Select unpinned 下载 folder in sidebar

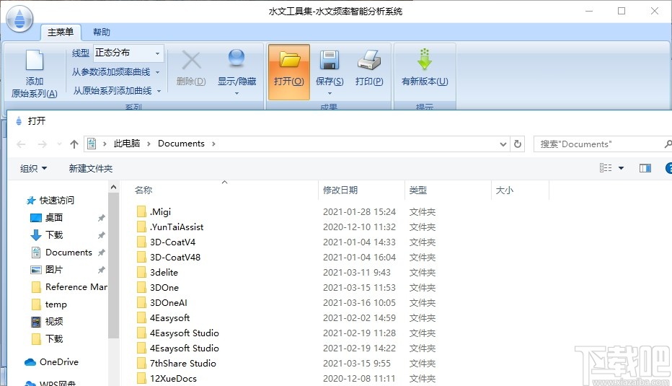tap(47, 339)
